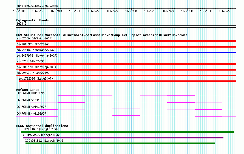The width and height of the screenshot is (244, 154).
Task: Click the UCSC segmental duplications heading
Action: point(42,126)
